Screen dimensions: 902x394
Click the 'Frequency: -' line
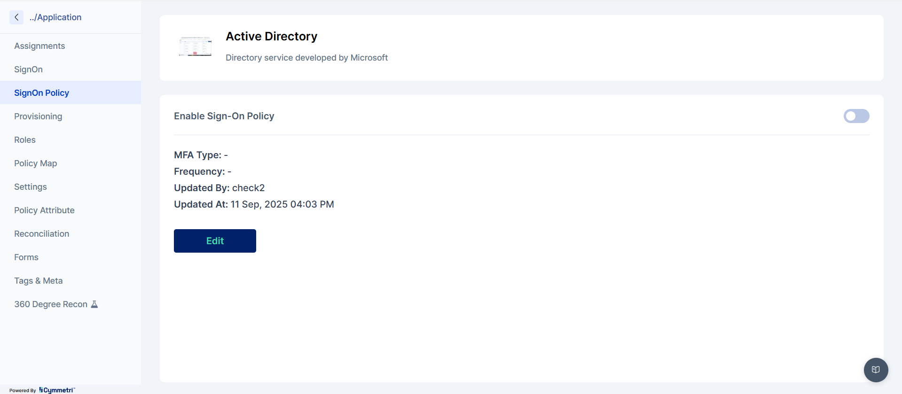click(x=203, y=171)
